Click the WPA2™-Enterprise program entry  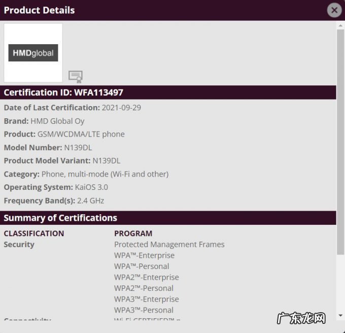(x=146, y=277)
